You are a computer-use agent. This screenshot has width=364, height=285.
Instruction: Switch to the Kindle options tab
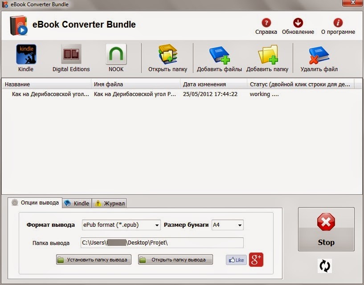point(77,203)
